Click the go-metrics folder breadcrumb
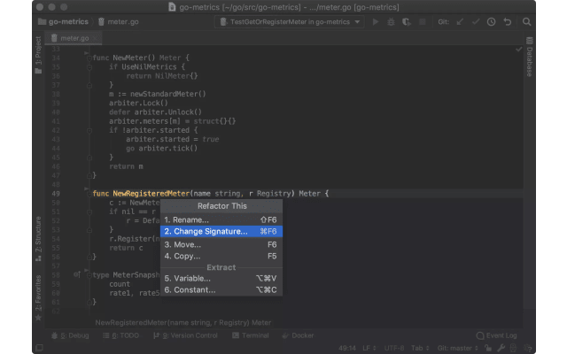The width and height of the screenshot is (567, 354). [x=63, y=22]
